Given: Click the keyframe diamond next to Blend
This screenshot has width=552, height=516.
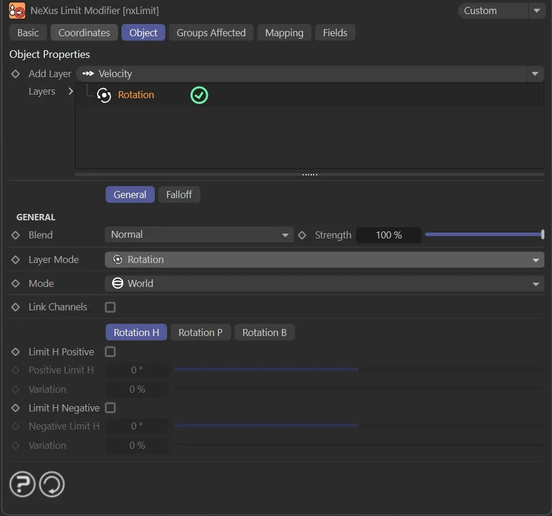Looking at the screenshot, I should pyautogui.click(x=16, y=235).
